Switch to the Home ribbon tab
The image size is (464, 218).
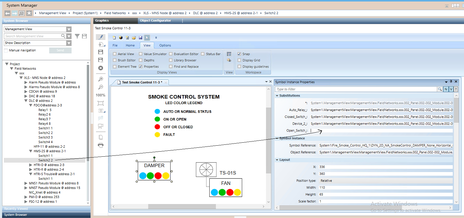pos(130,46)
